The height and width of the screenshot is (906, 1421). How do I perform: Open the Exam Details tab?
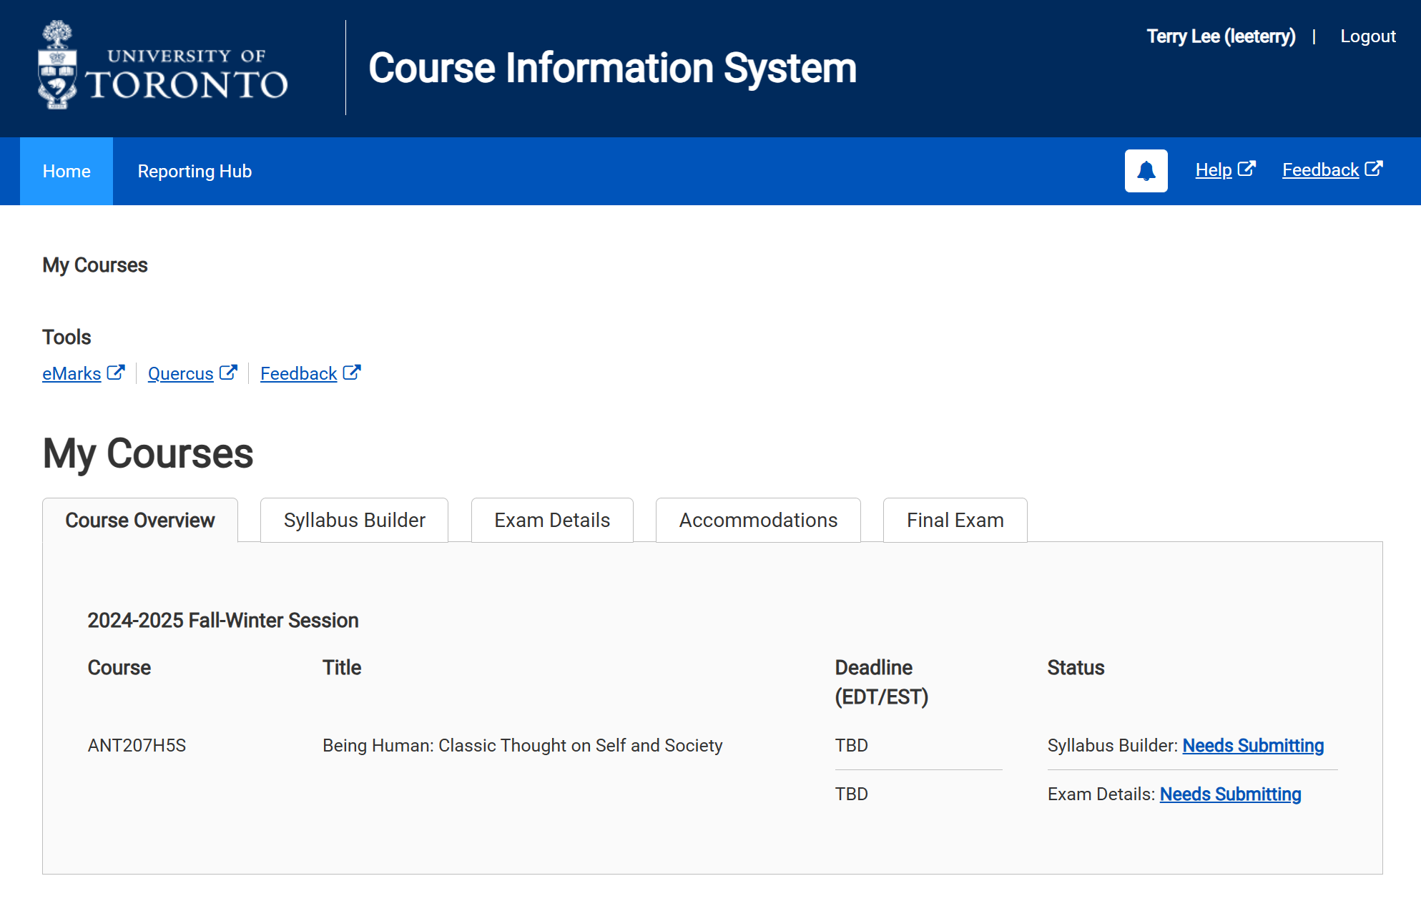(x=551, y=520)
